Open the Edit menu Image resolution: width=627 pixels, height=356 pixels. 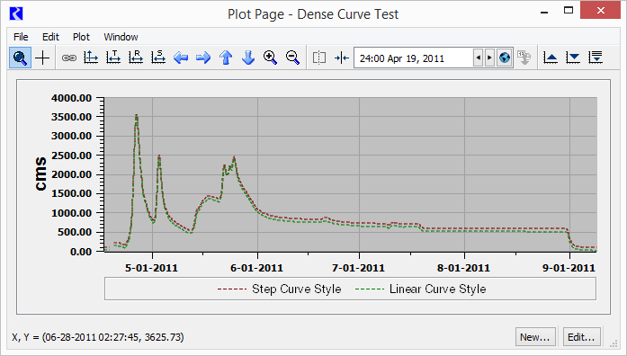50,37
